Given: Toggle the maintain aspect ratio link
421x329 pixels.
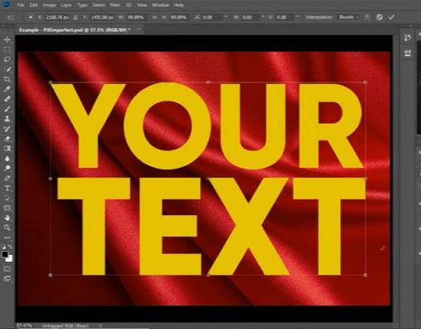Looking at the screenshot, I should [154, 17].
